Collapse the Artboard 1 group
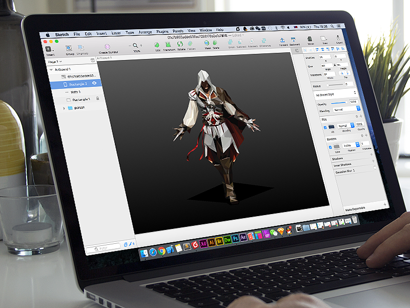410x308 pixels. coord(51,70)
